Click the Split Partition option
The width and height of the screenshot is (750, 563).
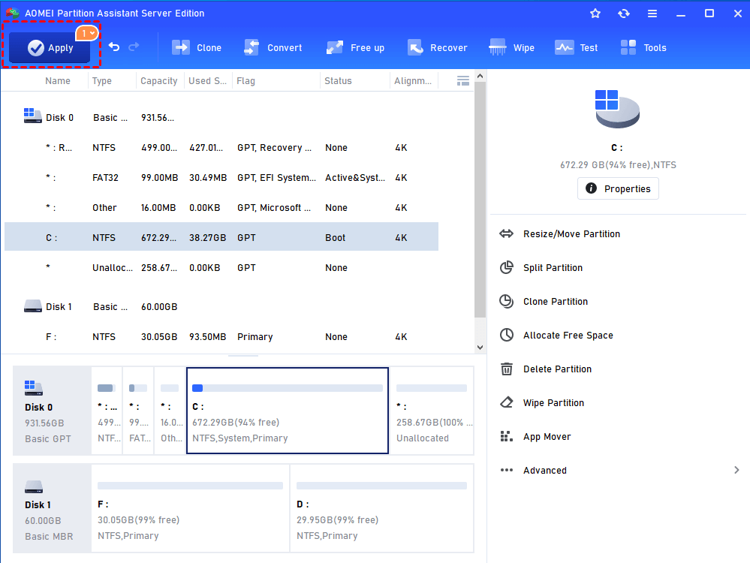pyautogui.click(x=553, y=268)
